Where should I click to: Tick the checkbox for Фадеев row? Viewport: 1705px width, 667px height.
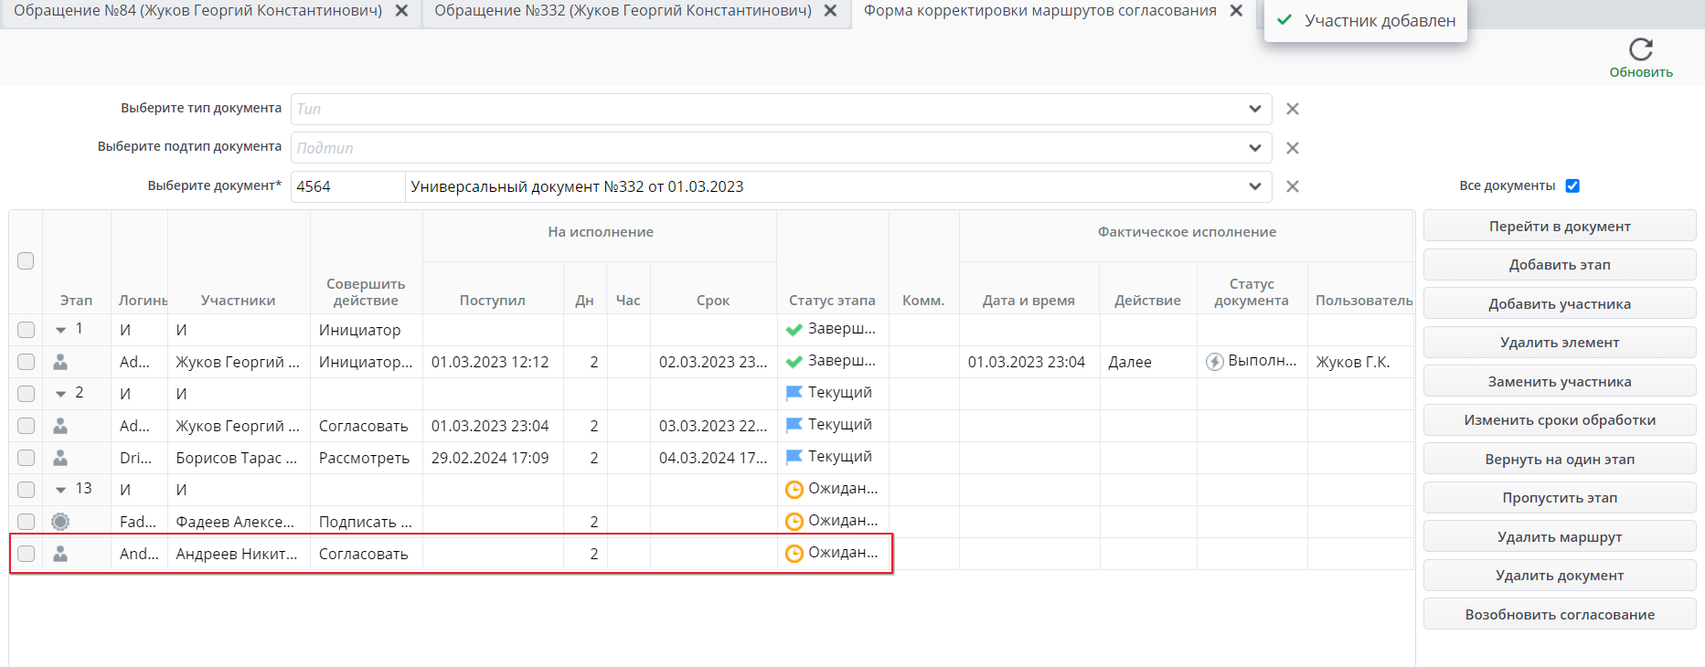coord(26,522)
